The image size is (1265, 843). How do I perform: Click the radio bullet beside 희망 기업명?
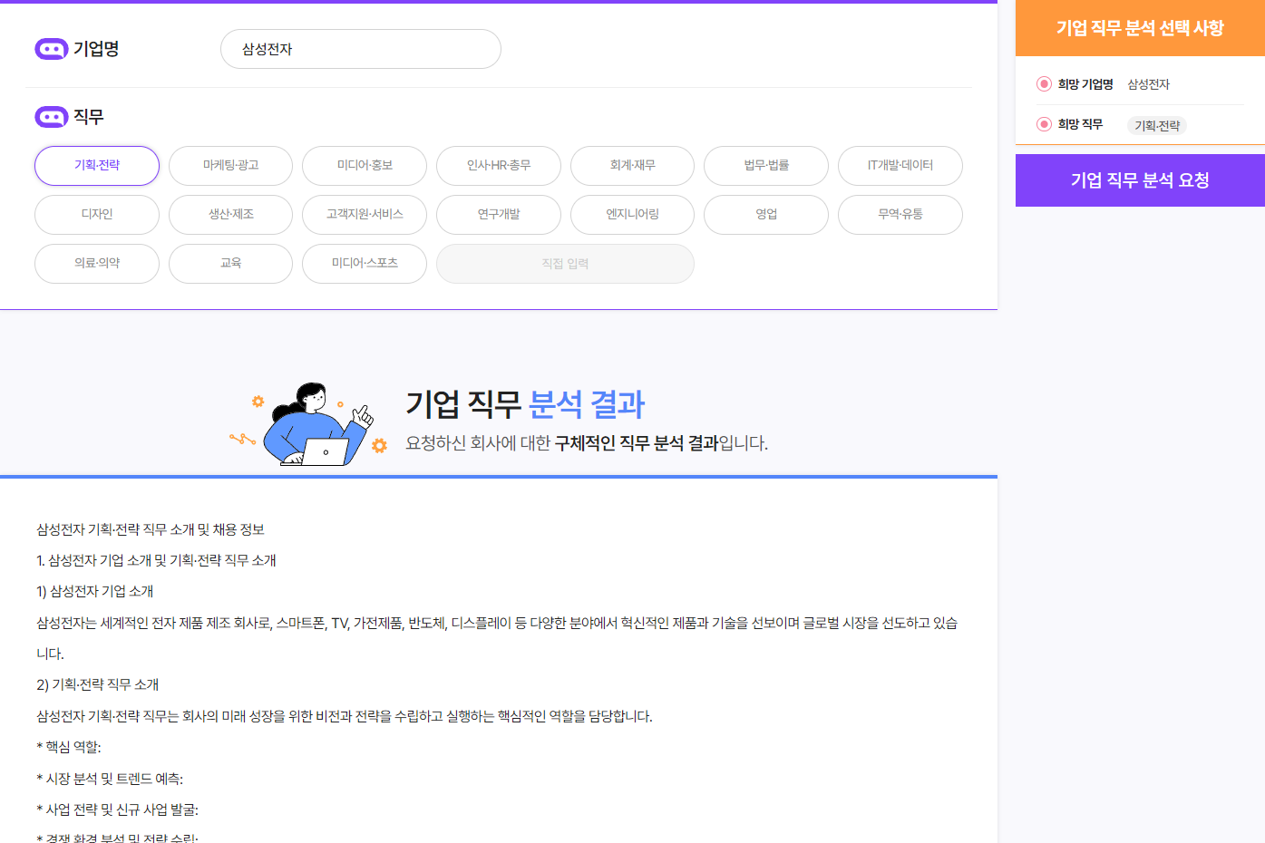[1044, 84]
